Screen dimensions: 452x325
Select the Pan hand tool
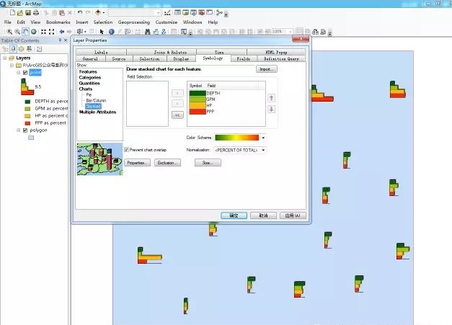coord(25,32)
